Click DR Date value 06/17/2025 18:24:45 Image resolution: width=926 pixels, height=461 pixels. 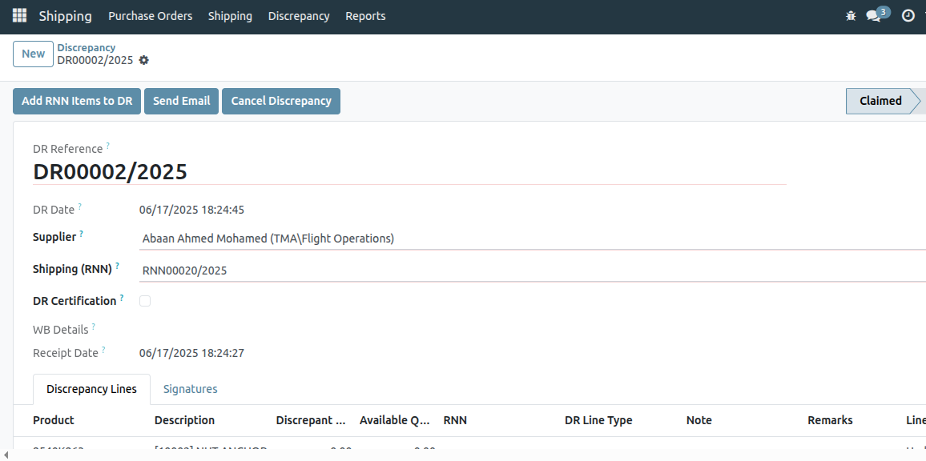coord(191,210)
